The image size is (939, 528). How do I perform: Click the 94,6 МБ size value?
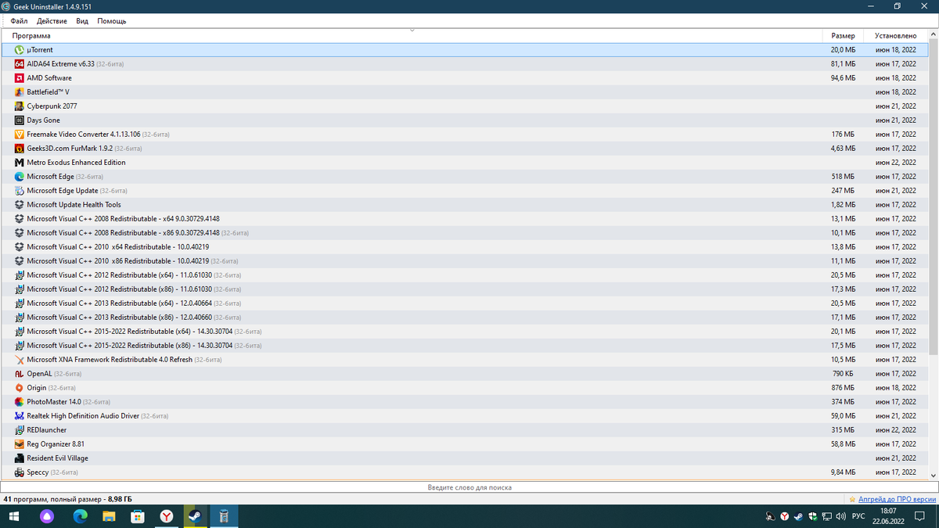(x=843, y=78)
